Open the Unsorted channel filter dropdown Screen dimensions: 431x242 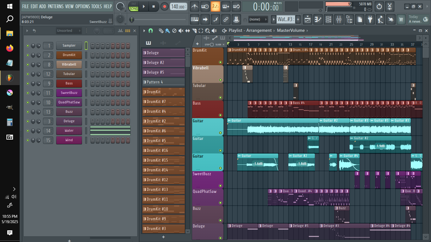point(69,31)
